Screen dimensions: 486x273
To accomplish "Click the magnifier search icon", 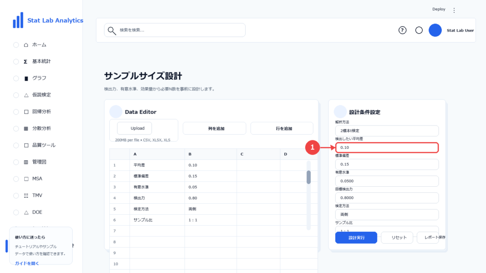I will point(112,30).
